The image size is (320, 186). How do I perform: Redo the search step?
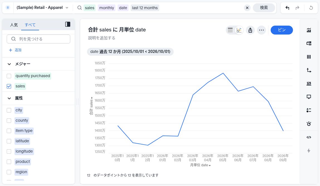pyautogui.click(x=297, y=8)
